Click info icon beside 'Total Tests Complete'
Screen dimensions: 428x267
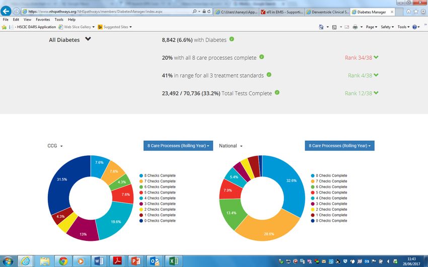pos(277,93)
